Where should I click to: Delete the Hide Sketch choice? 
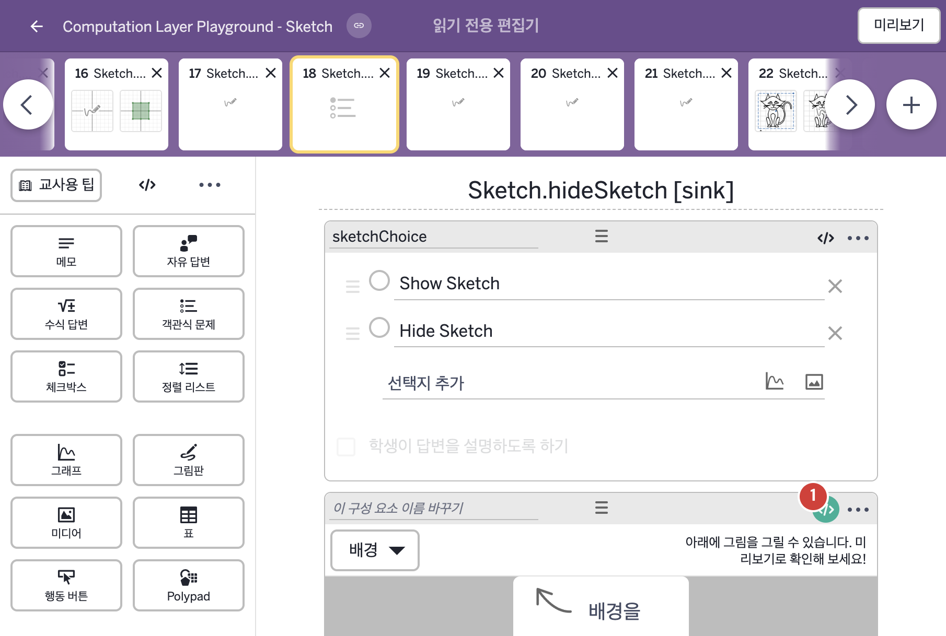click(835, 333)
